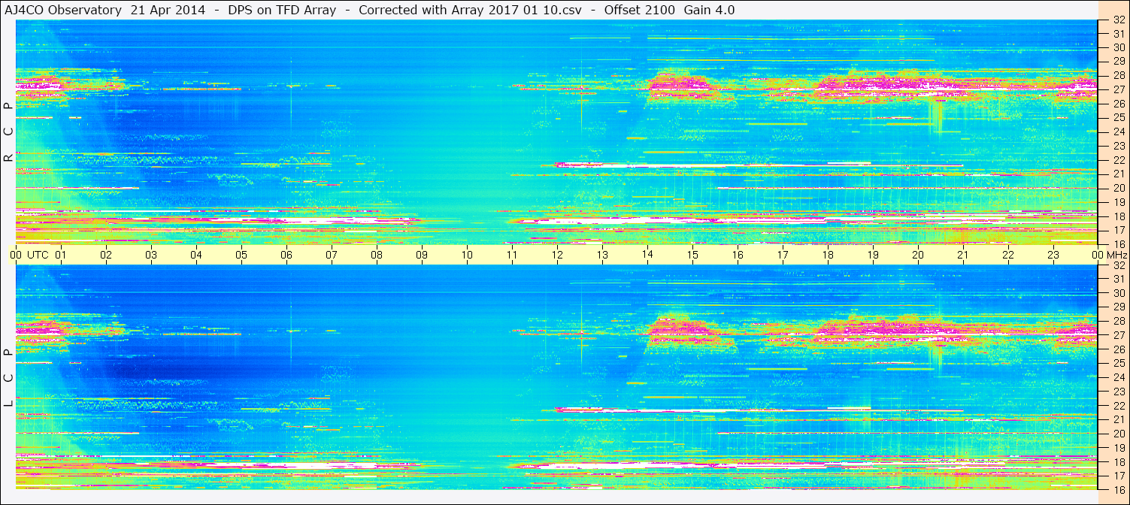Click 25 MHz label on RCP frequency scale
Viewport: 1130px width, 505px height.
pos(1118,118)
